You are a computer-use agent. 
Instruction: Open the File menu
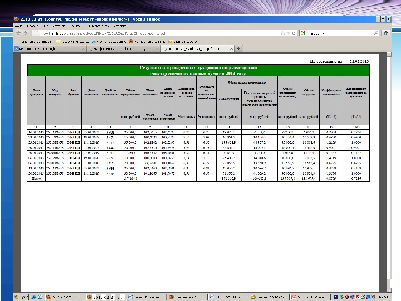click(18, 26)
